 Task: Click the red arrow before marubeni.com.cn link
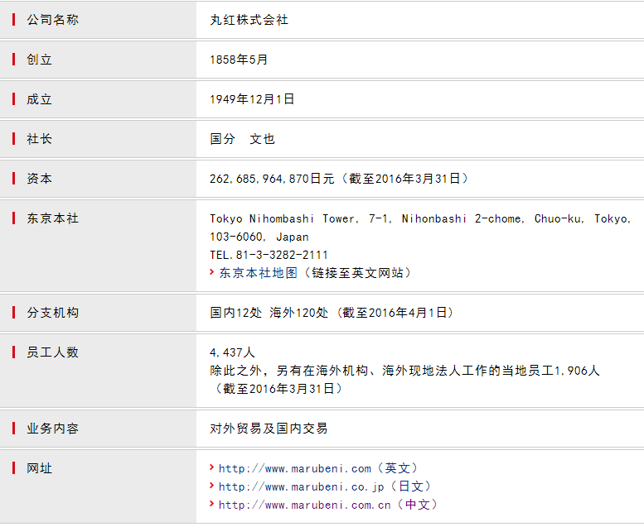pos(212,504)
